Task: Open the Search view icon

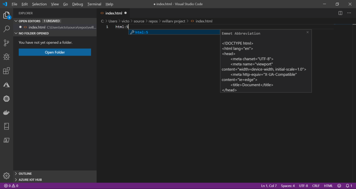Action: pos(7,29)
